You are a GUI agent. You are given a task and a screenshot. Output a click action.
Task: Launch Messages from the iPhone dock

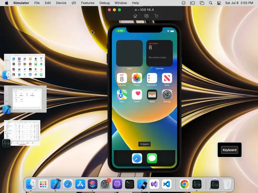click(152, 158)
